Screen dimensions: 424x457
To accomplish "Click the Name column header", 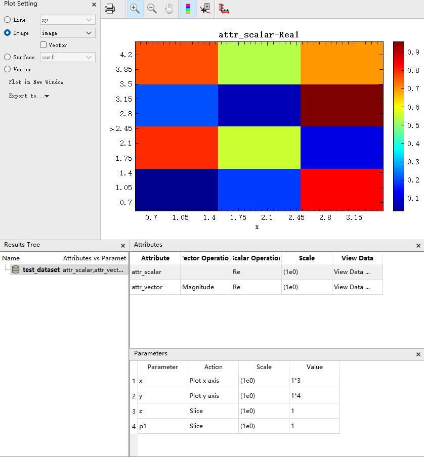I will tap(30, 258).
